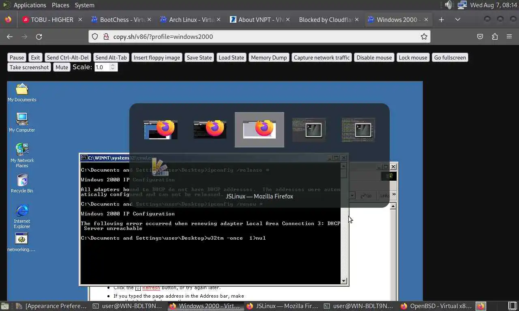This screenshot has height=311, width=519.
Task: Click the Pause emulator button
Action: point(17,58)
